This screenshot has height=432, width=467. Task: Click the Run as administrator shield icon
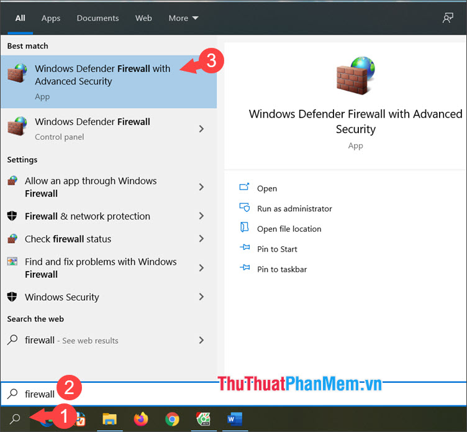[x=245, y=207]
